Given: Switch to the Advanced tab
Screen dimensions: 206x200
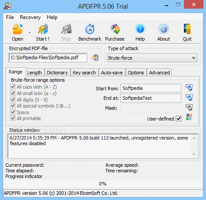Looking at the screenshot, I should pyautogui.click(x=159, y=73).
